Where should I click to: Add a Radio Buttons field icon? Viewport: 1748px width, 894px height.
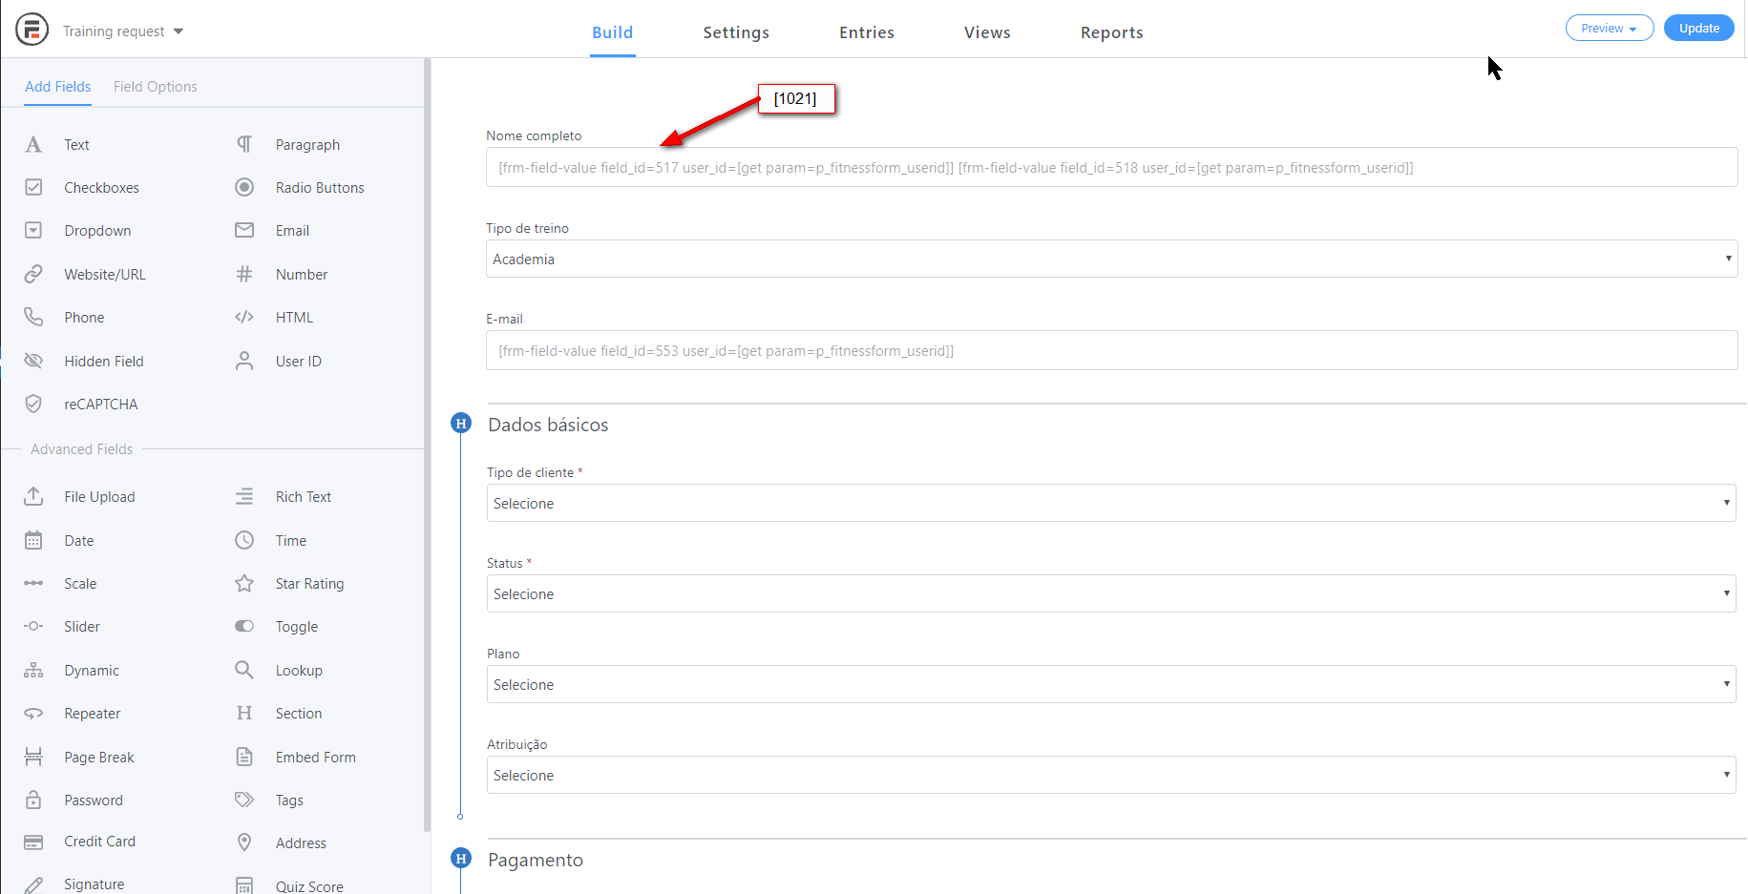click(x=244, y=187)
